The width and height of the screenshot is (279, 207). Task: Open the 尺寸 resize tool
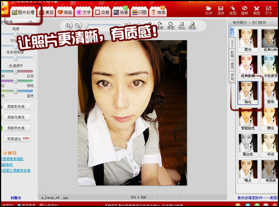[x=268, y=11]
